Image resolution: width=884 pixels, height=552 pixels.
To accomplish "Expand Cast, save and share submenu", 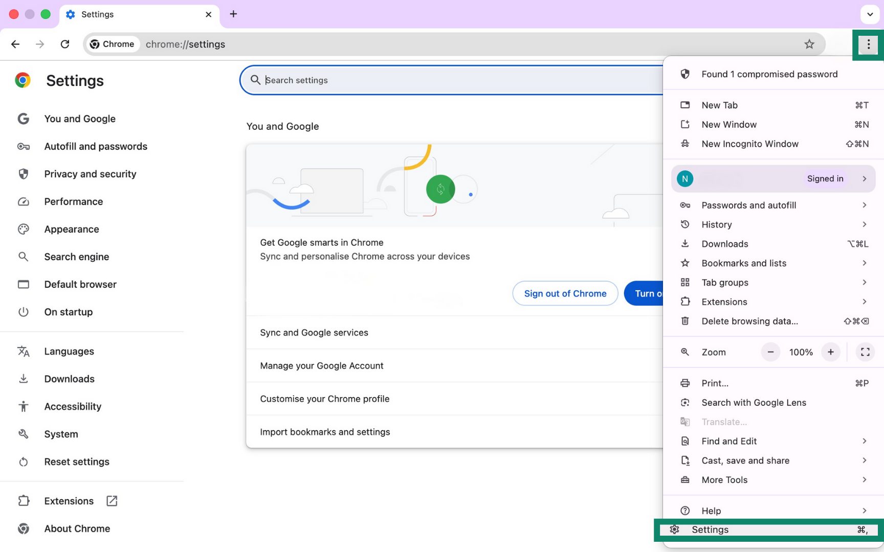I will (773, 461).
